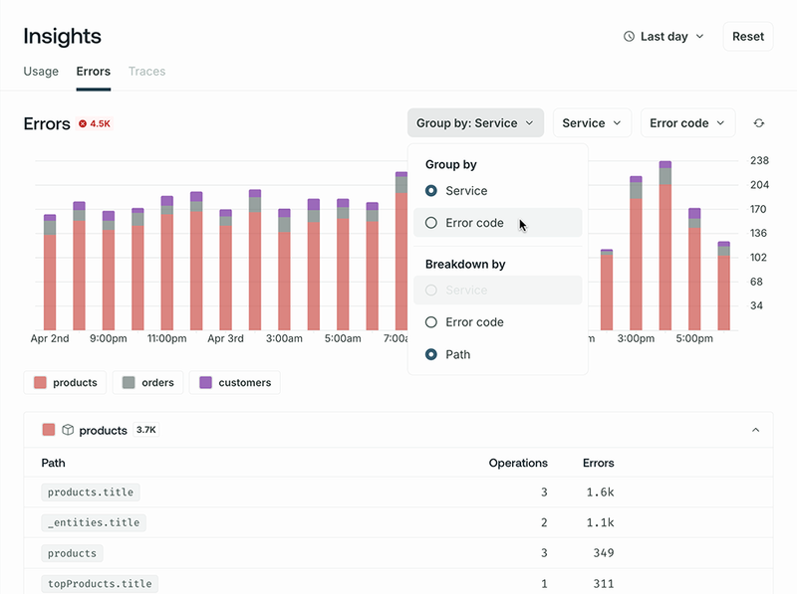This screenshot has height=594, width=797.
Task: Switch to the Traces tab
Action: [146, 72]
